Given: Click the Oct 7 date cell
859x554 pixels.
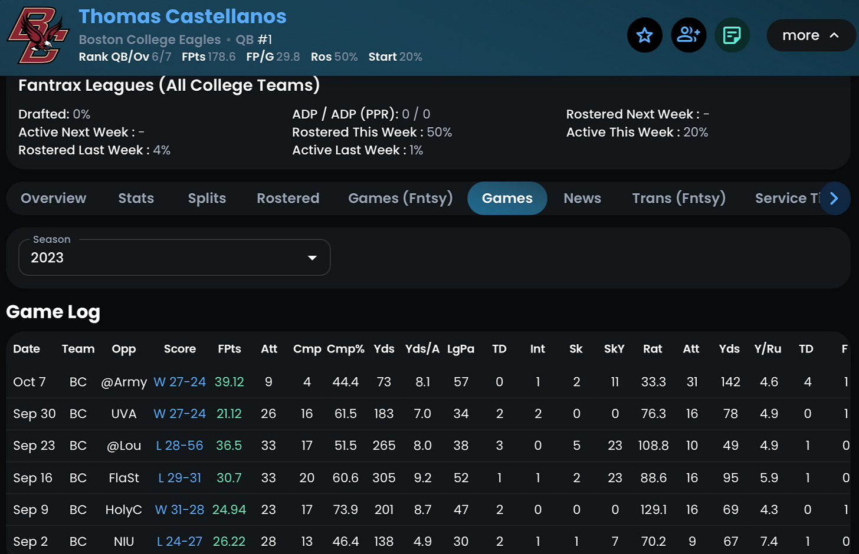Looking at the screenshot, I should point(29,382).
